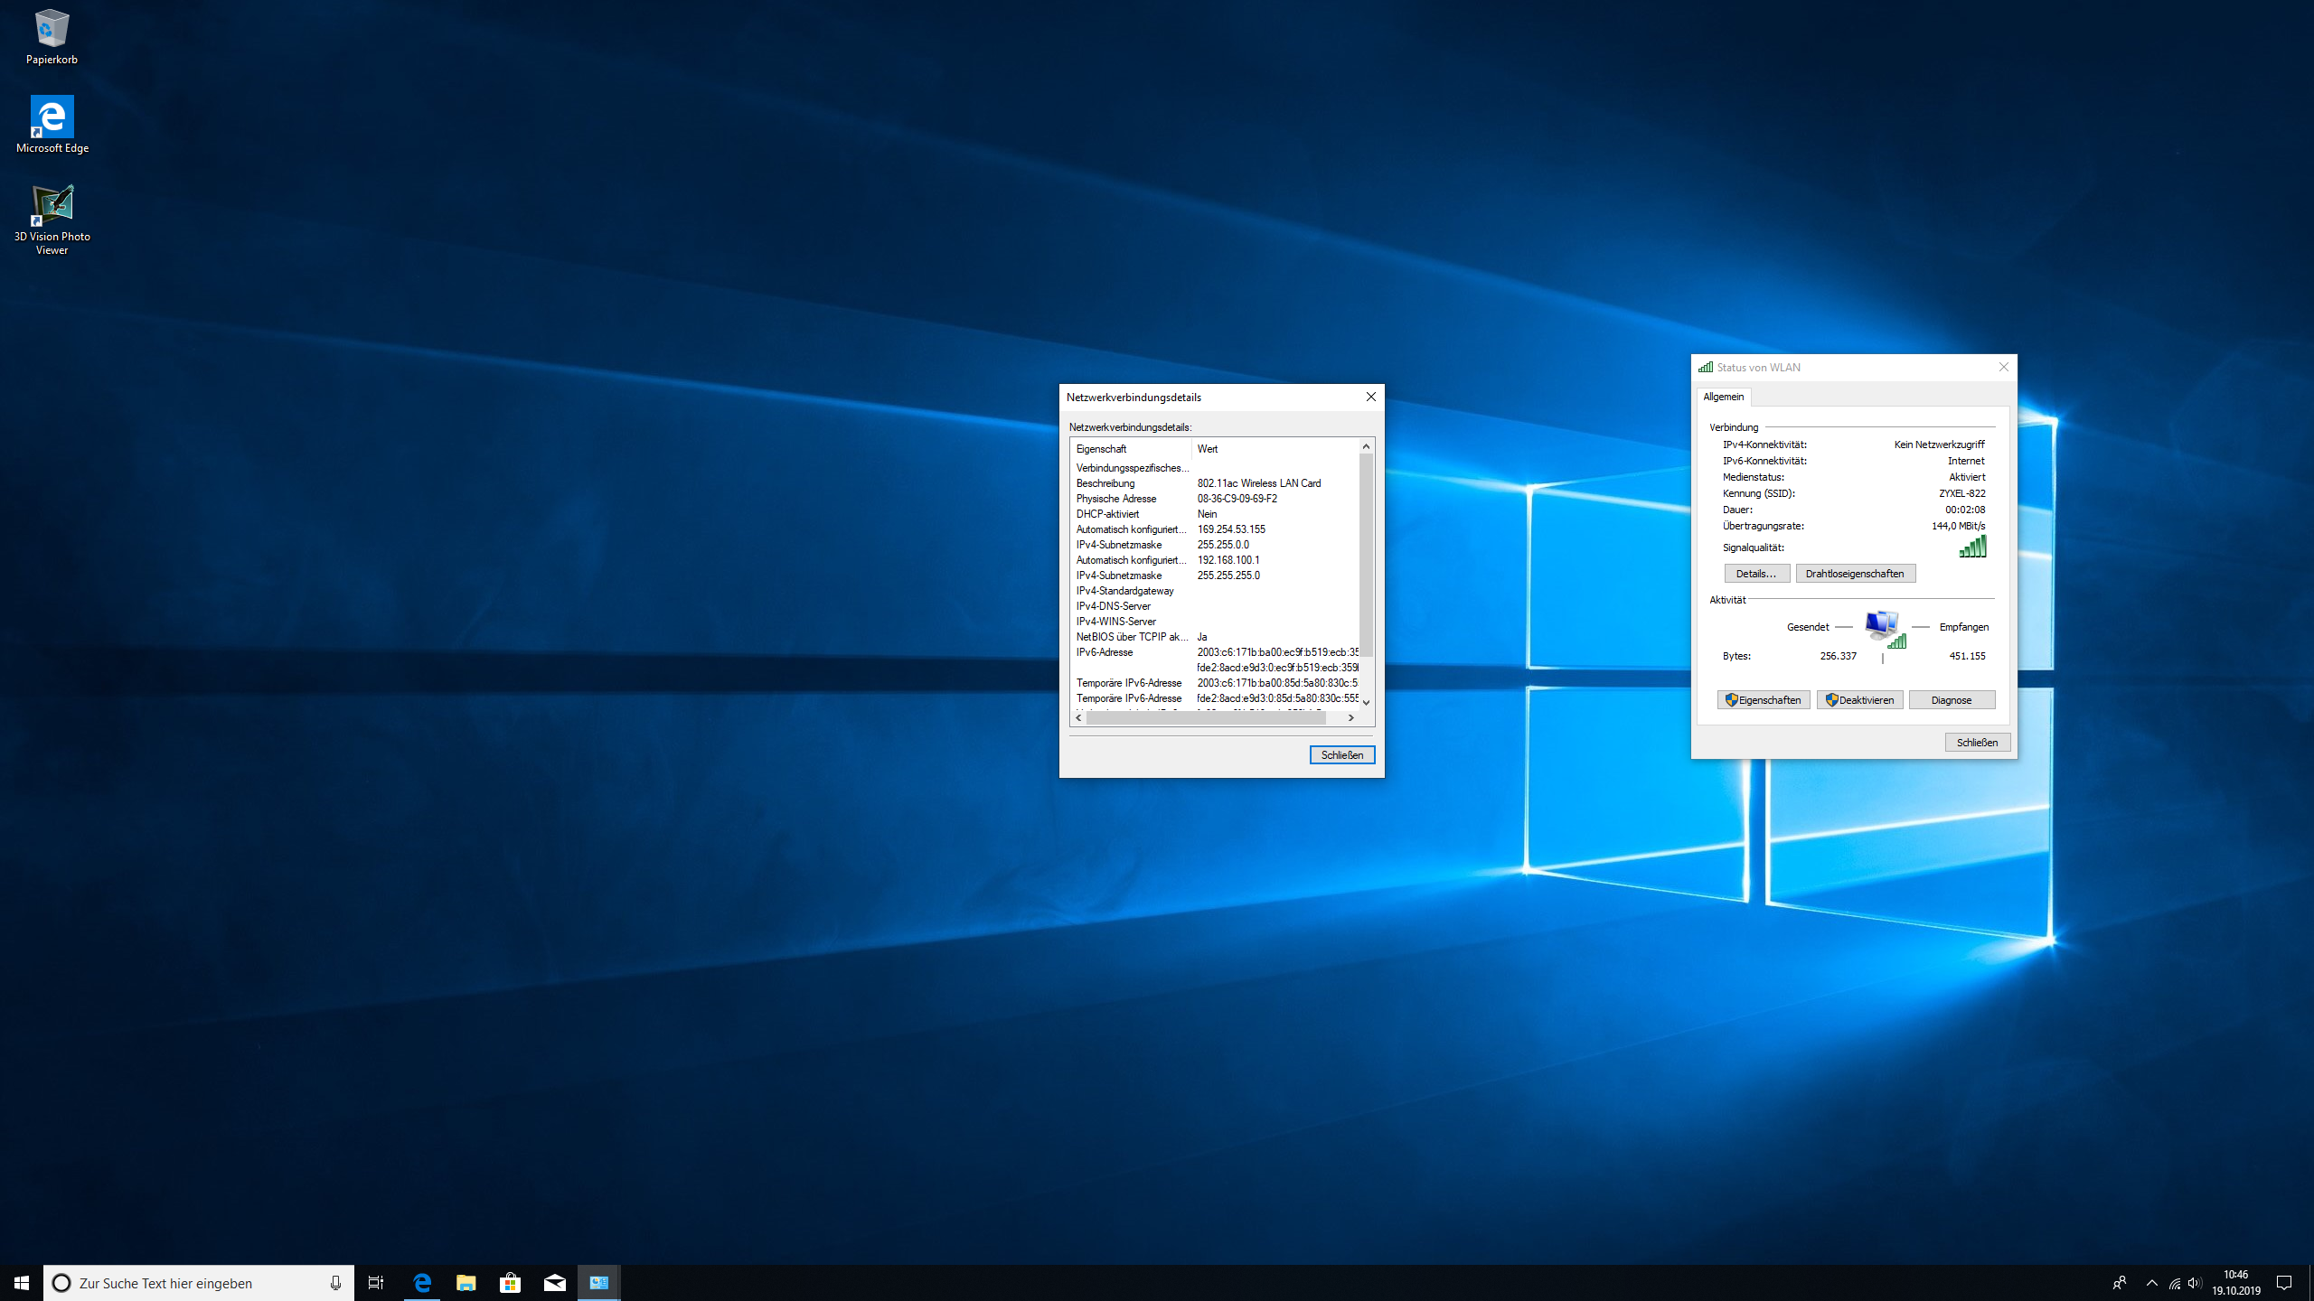Screen dimensions: 2314x1301
Task: Open the WLAN network tray icon
Action: [x=2174, y=1283]
